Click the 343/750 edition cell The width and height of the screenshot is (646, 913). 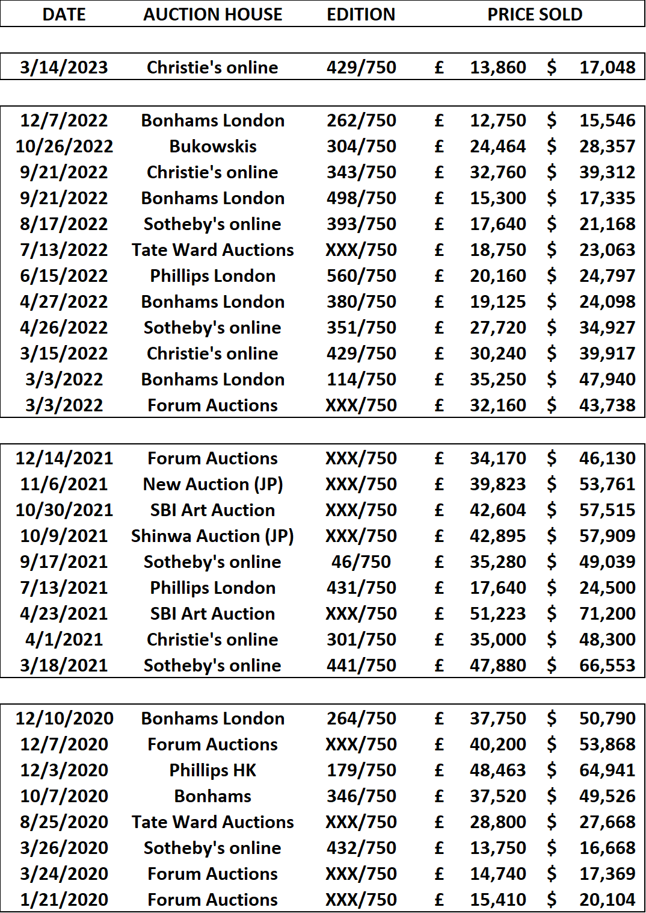[361, 172]
